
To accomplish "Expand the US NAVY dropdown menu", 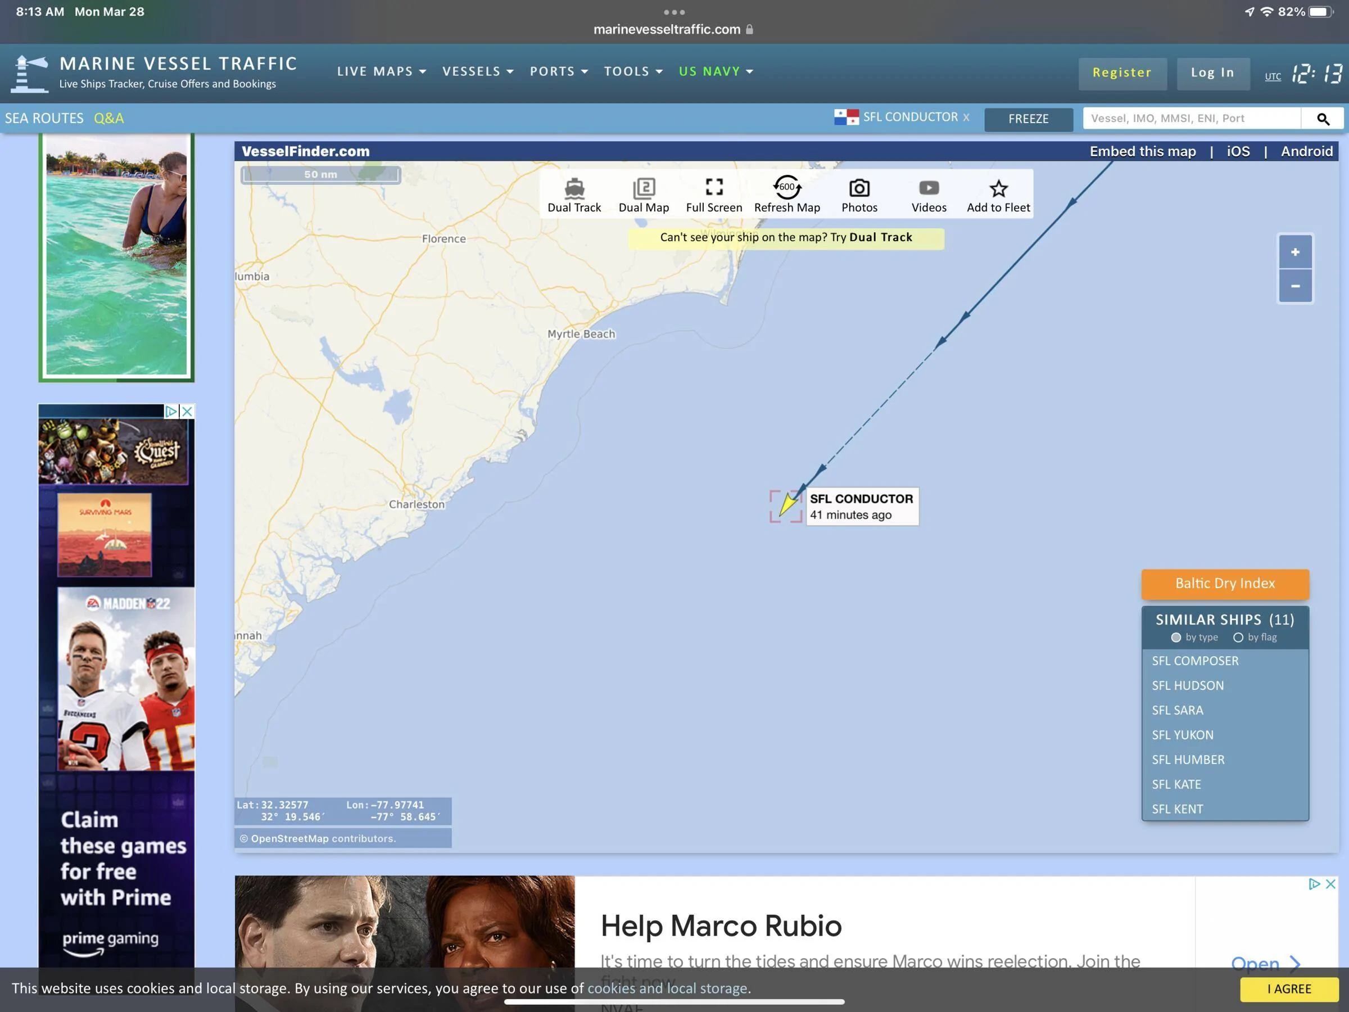I will coord(717,71).
